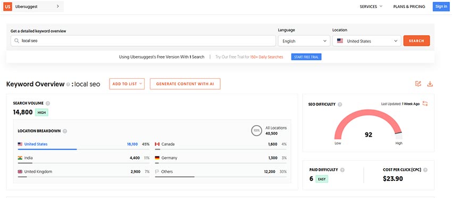The width and height of the screenshot is (452, 198).
Task: Click the orange SEARCH button
Action: click(416, 40)
